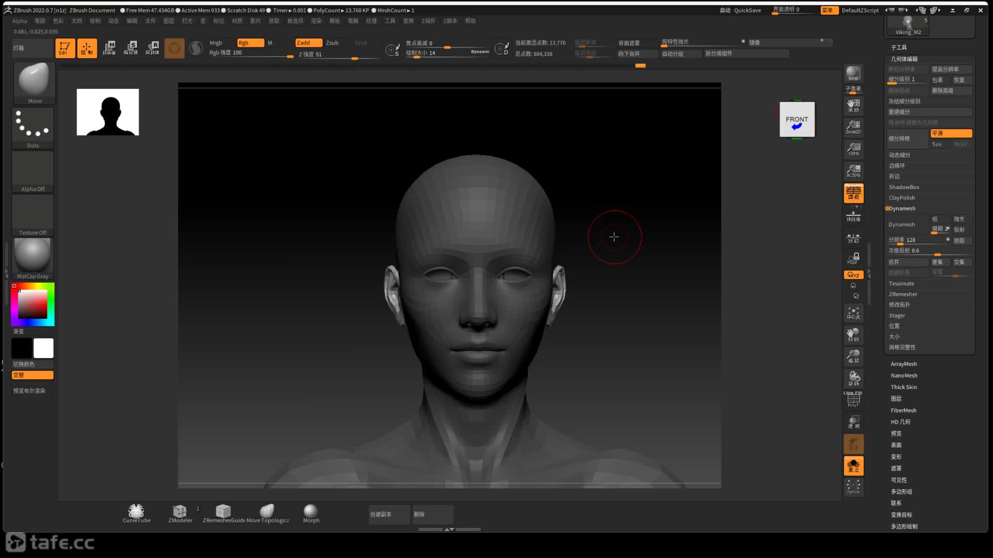Toggle the Transparency (透明) icon
This screenshot has height=558, width=993.
coord(853,422)
